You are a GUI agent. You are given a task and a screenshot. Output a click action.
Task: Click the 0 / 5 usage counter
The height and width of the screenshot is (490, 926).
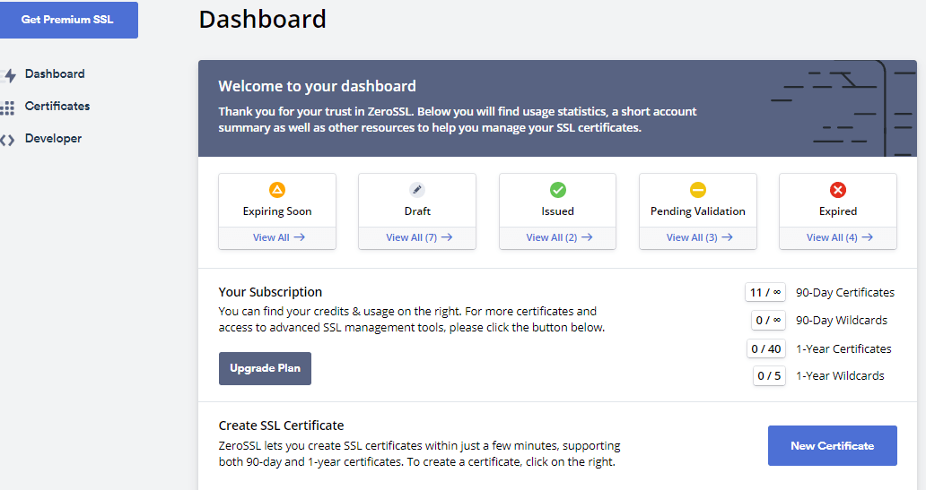coord(769,375)
